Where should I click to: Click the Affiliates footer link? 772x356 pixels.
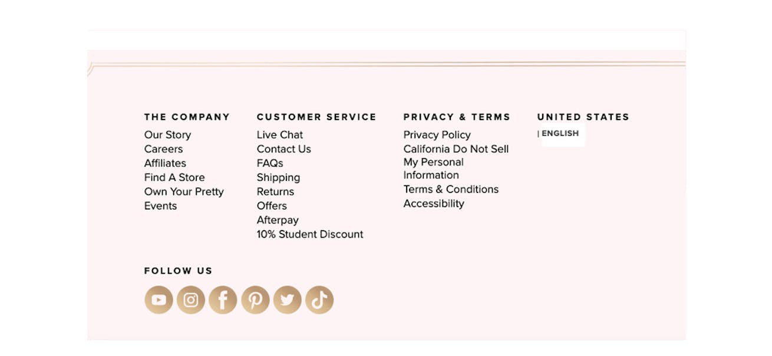(x=165, y=163)
